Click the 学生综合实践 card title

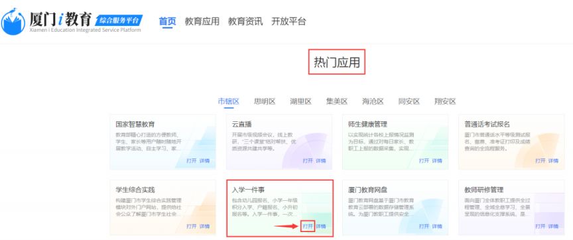[135, 190]
